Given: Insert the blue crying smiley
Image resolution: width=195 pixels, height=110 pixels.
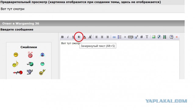Looking at the screenshot, I should [x=42, y=55].
